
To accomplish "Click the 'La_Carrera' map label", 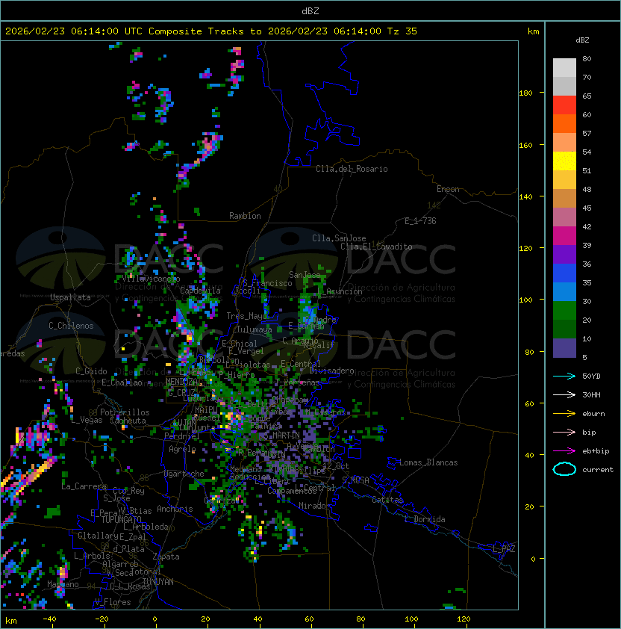I will click(x=84, y=486).
